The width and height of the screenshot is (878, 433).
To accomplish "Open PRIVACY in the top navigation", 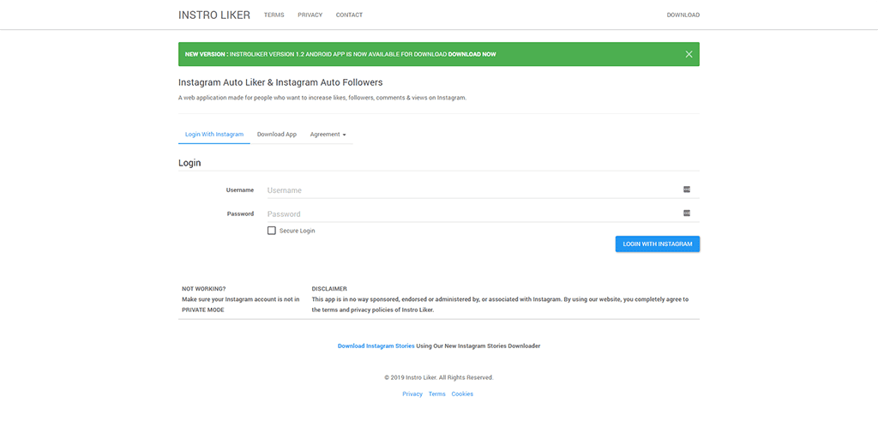I will (x=310, y=15).
